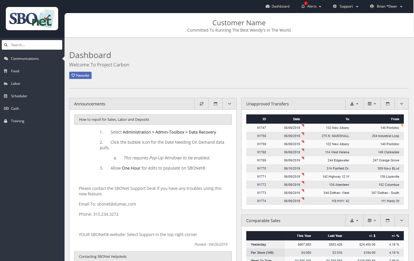Click the Last Year column header
The image size is (414, 261).
[x=335, y=236]
